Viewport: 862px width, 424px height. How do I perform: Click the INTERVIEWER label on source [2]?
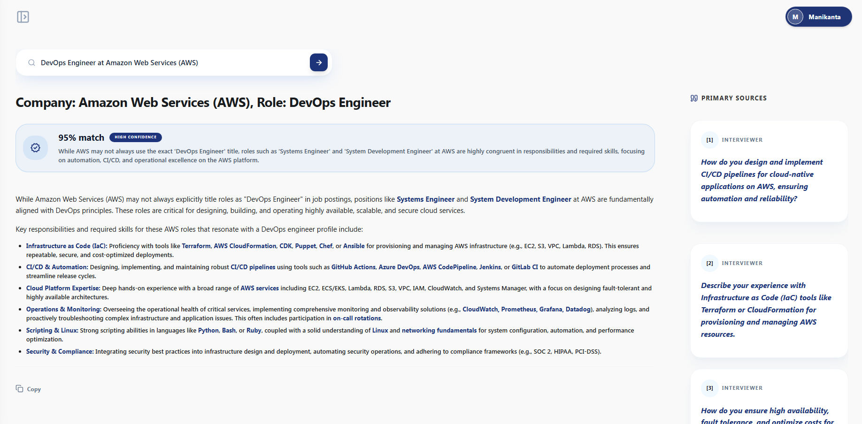pyautogui.click(x=742, y=263)
